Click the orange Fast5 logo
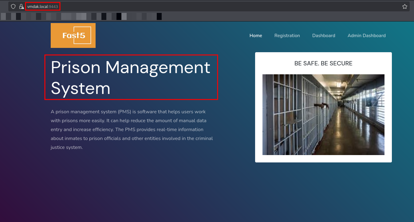 point(73,36)
